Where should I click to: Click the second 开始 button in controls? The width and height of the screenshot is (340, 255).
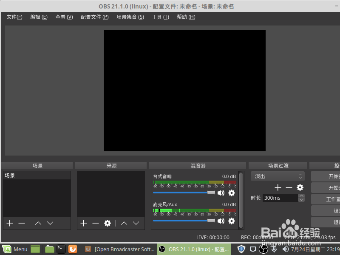(x=326, y=187)
